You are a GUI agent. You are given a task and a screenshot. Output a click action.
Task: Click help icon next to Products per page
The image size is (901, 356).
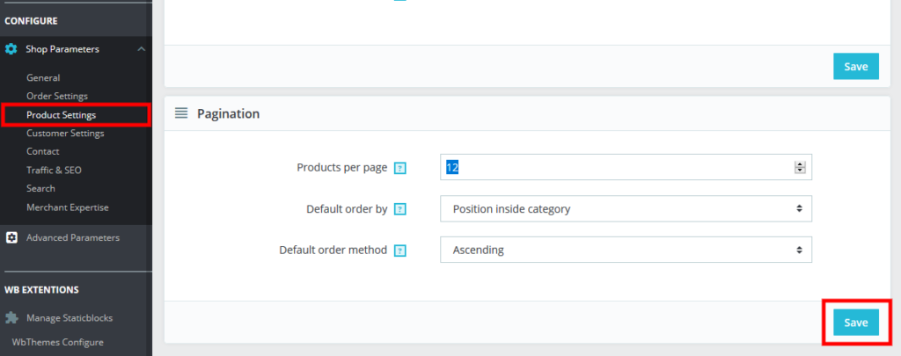(400, 168)
